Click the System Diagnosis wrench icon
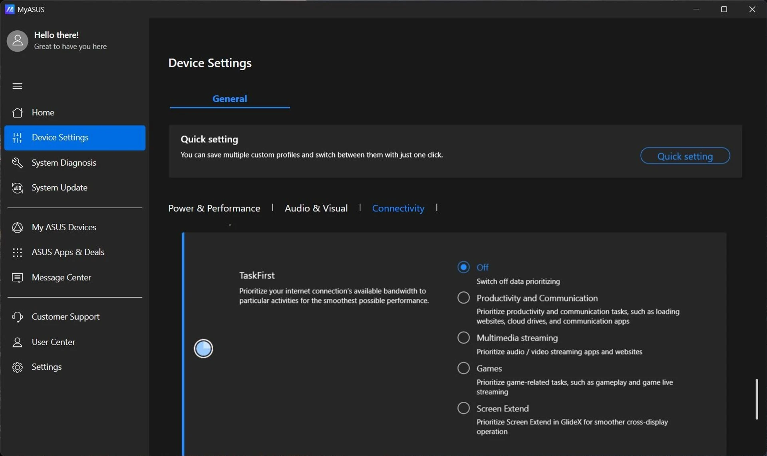767x456 pixels. click(17, 163)
